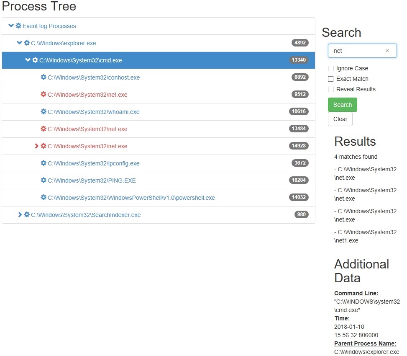This screenshot has height=356, width=407.
Task: Click PID badge 9512
Action: pos(300,94)
